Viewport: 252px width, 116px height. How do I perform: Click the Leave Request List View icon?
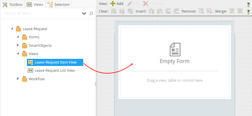click(30, 70)
